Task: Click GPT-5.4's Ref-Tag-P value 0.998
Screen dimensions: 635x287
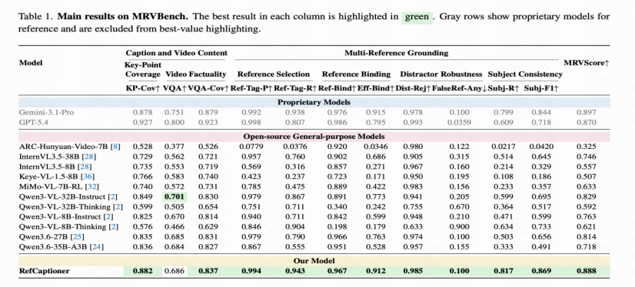Action: pos(251,122)
